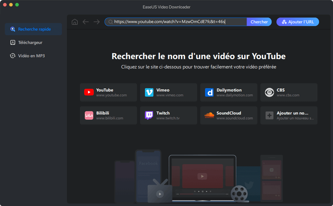Screen dimensions: 333x206
Task: Click inside the URL address field
Action: (x=176, y=22)
